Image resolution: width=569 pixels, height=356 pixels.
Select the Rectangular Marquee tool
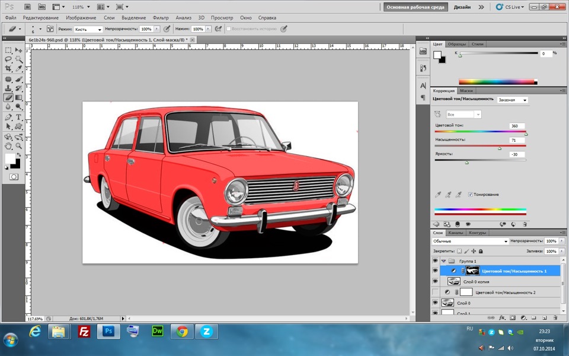point(8,50)
